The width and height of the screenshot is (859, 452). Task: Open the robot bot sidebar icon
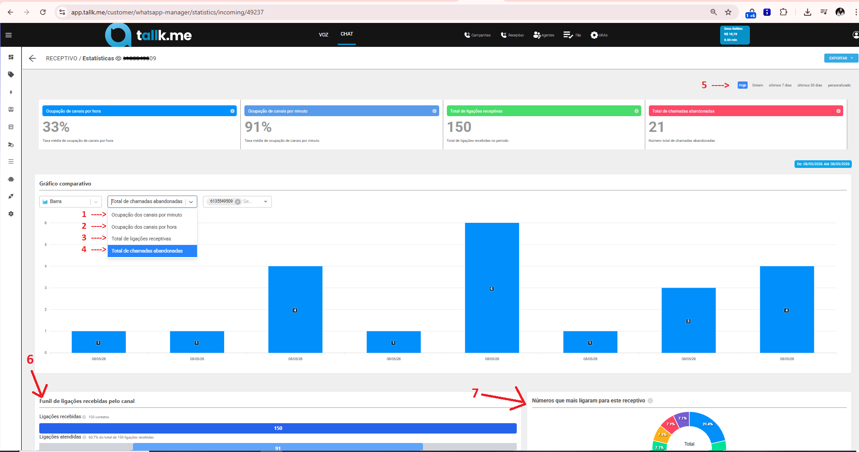point(11,179)
